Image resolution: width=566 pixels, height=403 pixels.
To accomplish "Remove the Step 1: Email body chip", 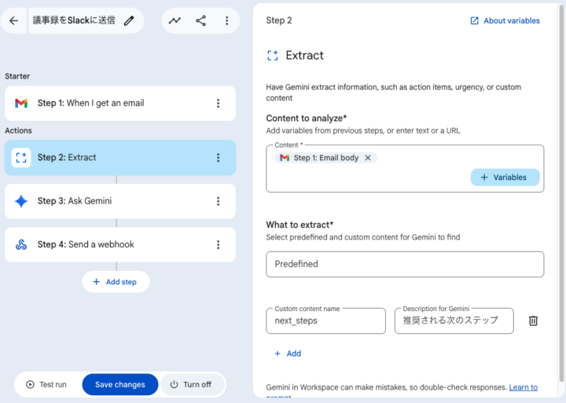I will pyautogui.click(x=368, y=158).
